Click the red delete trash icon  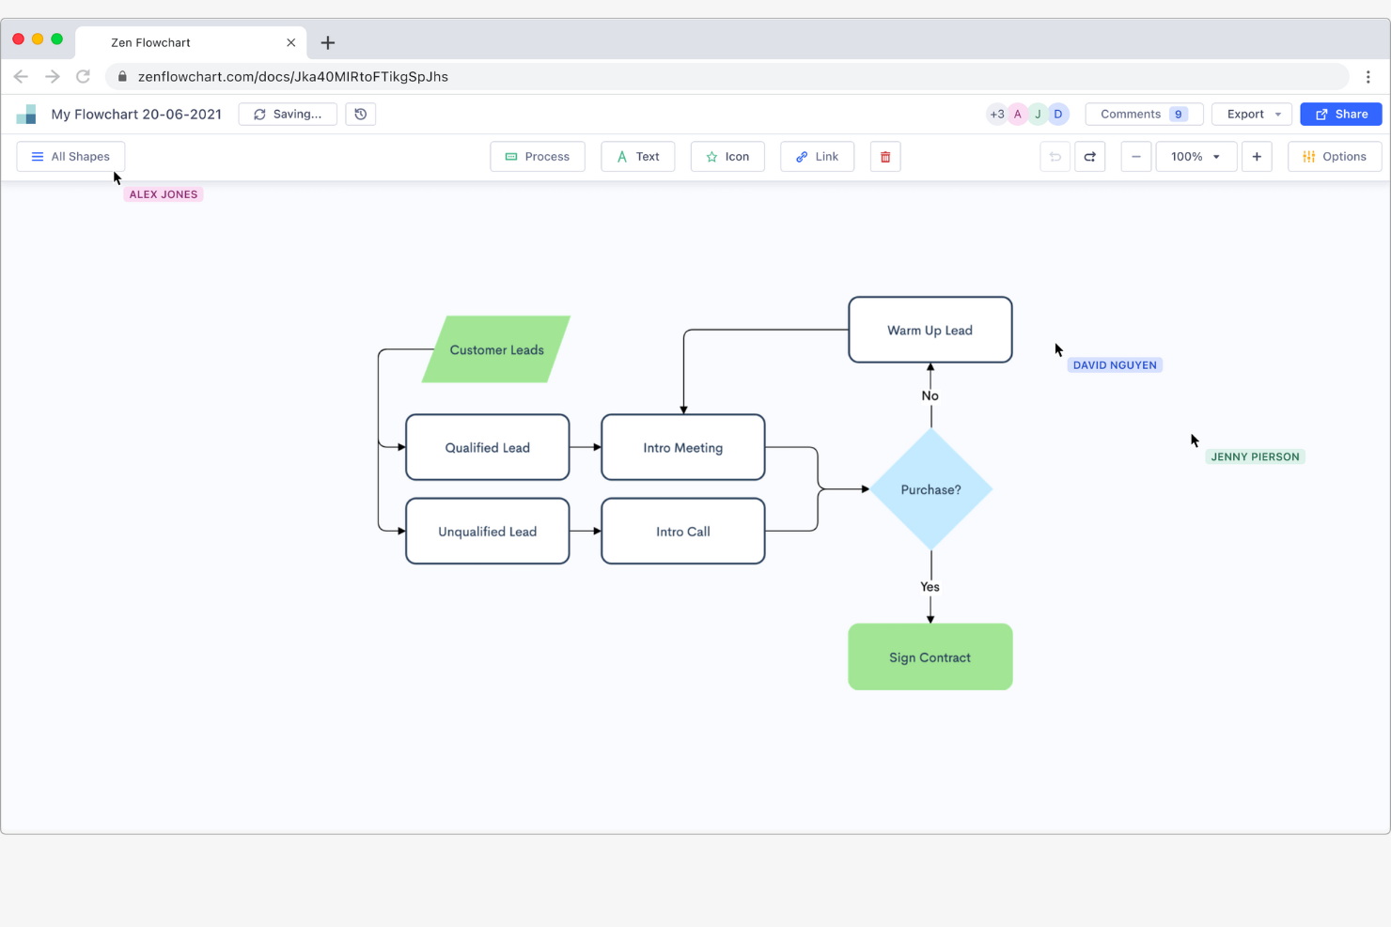click(x=884, y=156)
